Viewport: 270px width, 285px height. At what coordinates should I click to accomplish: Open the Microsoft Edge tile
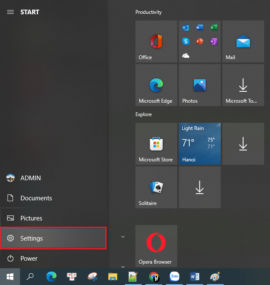tap(156, 85)
